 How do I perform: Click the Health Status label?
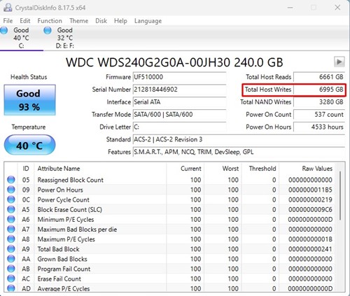click(x=29, y=77)
